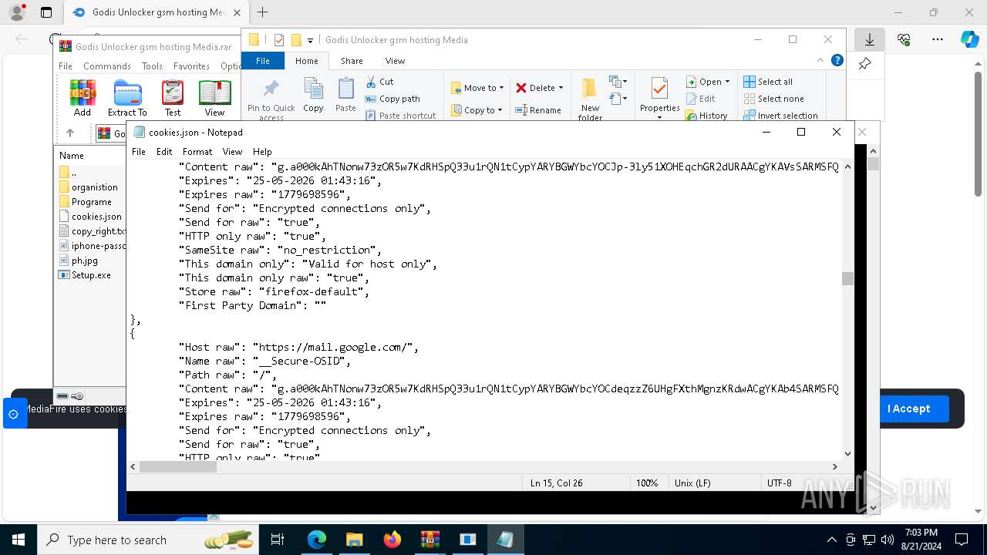Open Notepad Format menu

pos(197,152)
